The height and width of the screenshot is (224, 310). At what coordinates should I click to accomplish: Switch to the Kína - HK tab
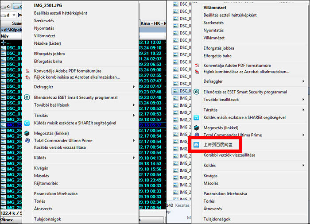153,23
